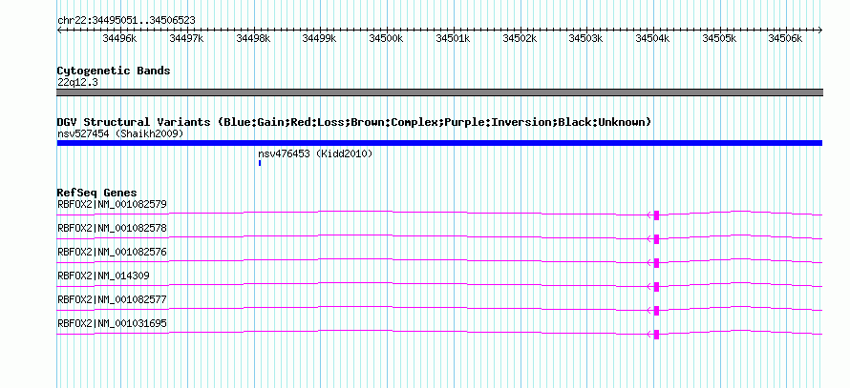The height and width of the screenshot is (388, 850).
Task: Select the magenta exon block of NM_001082578
Action: click(656, 239)
